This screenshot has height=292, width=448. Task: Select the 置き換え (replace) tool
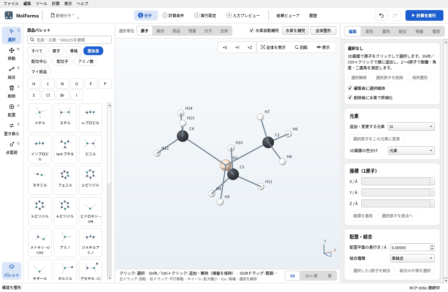click(12, 129)
